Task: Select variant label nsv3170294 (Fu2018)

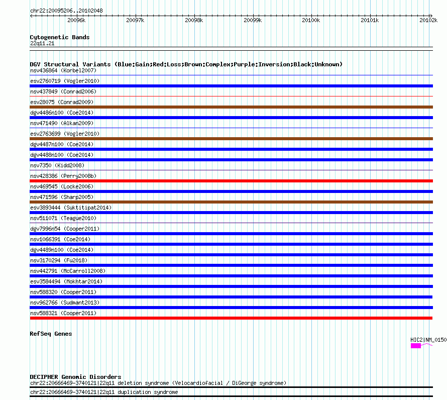Action: (59, 260)
